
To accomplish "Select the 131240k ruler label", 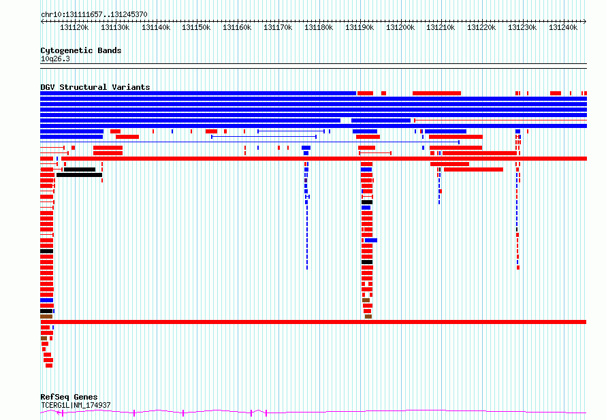I will tap(563, 27).
